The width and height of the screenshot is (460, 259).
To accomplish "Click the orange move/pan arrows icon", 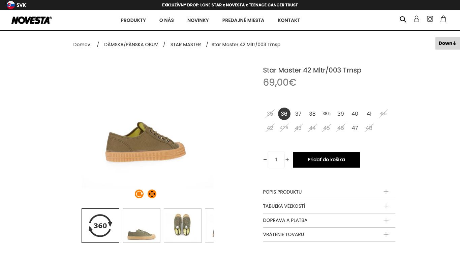I will pos(152,194).
